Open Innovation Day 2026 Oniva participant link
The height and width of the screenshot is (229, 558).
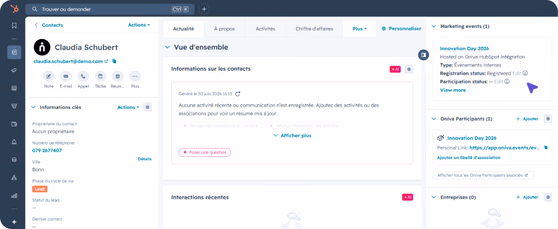472,138
